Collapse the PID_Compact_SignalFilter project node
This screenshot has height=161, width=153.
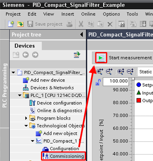point(13,72)
